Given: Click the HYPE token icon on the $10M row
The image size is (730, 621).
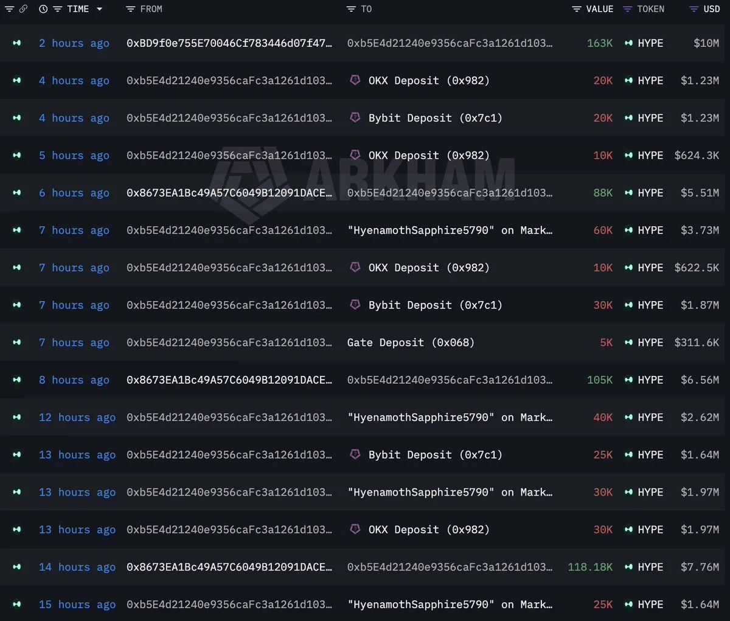Looking at the screenshot, I should 629,43.
